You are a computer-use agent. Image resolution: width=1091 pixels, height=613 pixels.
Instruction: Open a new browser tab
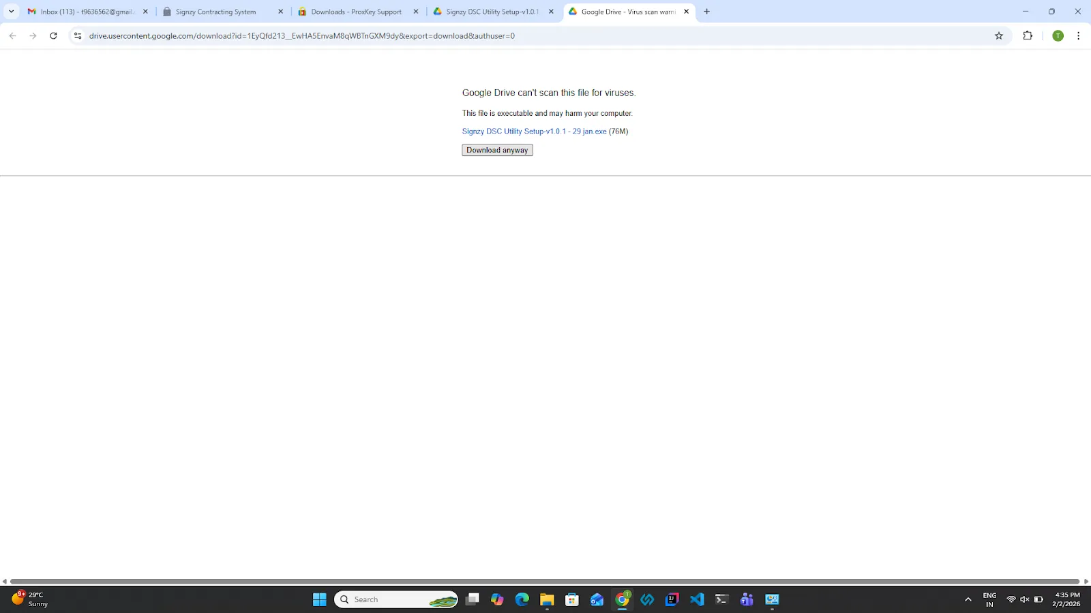(x=706, y=12)
